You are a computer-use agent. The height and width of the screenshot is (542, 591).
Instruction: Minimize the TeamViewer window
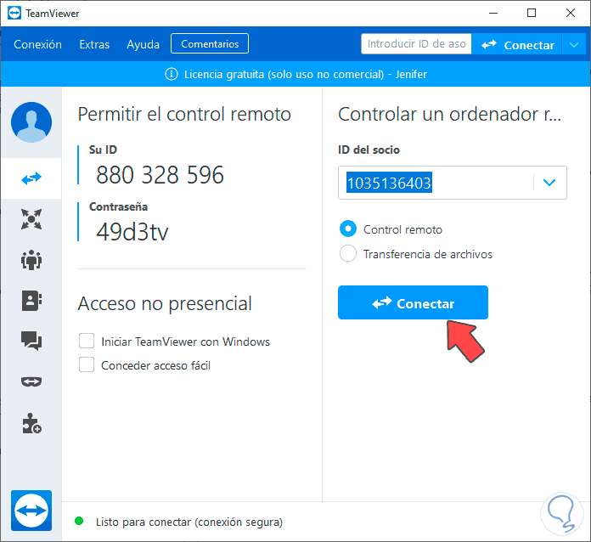pos(493,14)
